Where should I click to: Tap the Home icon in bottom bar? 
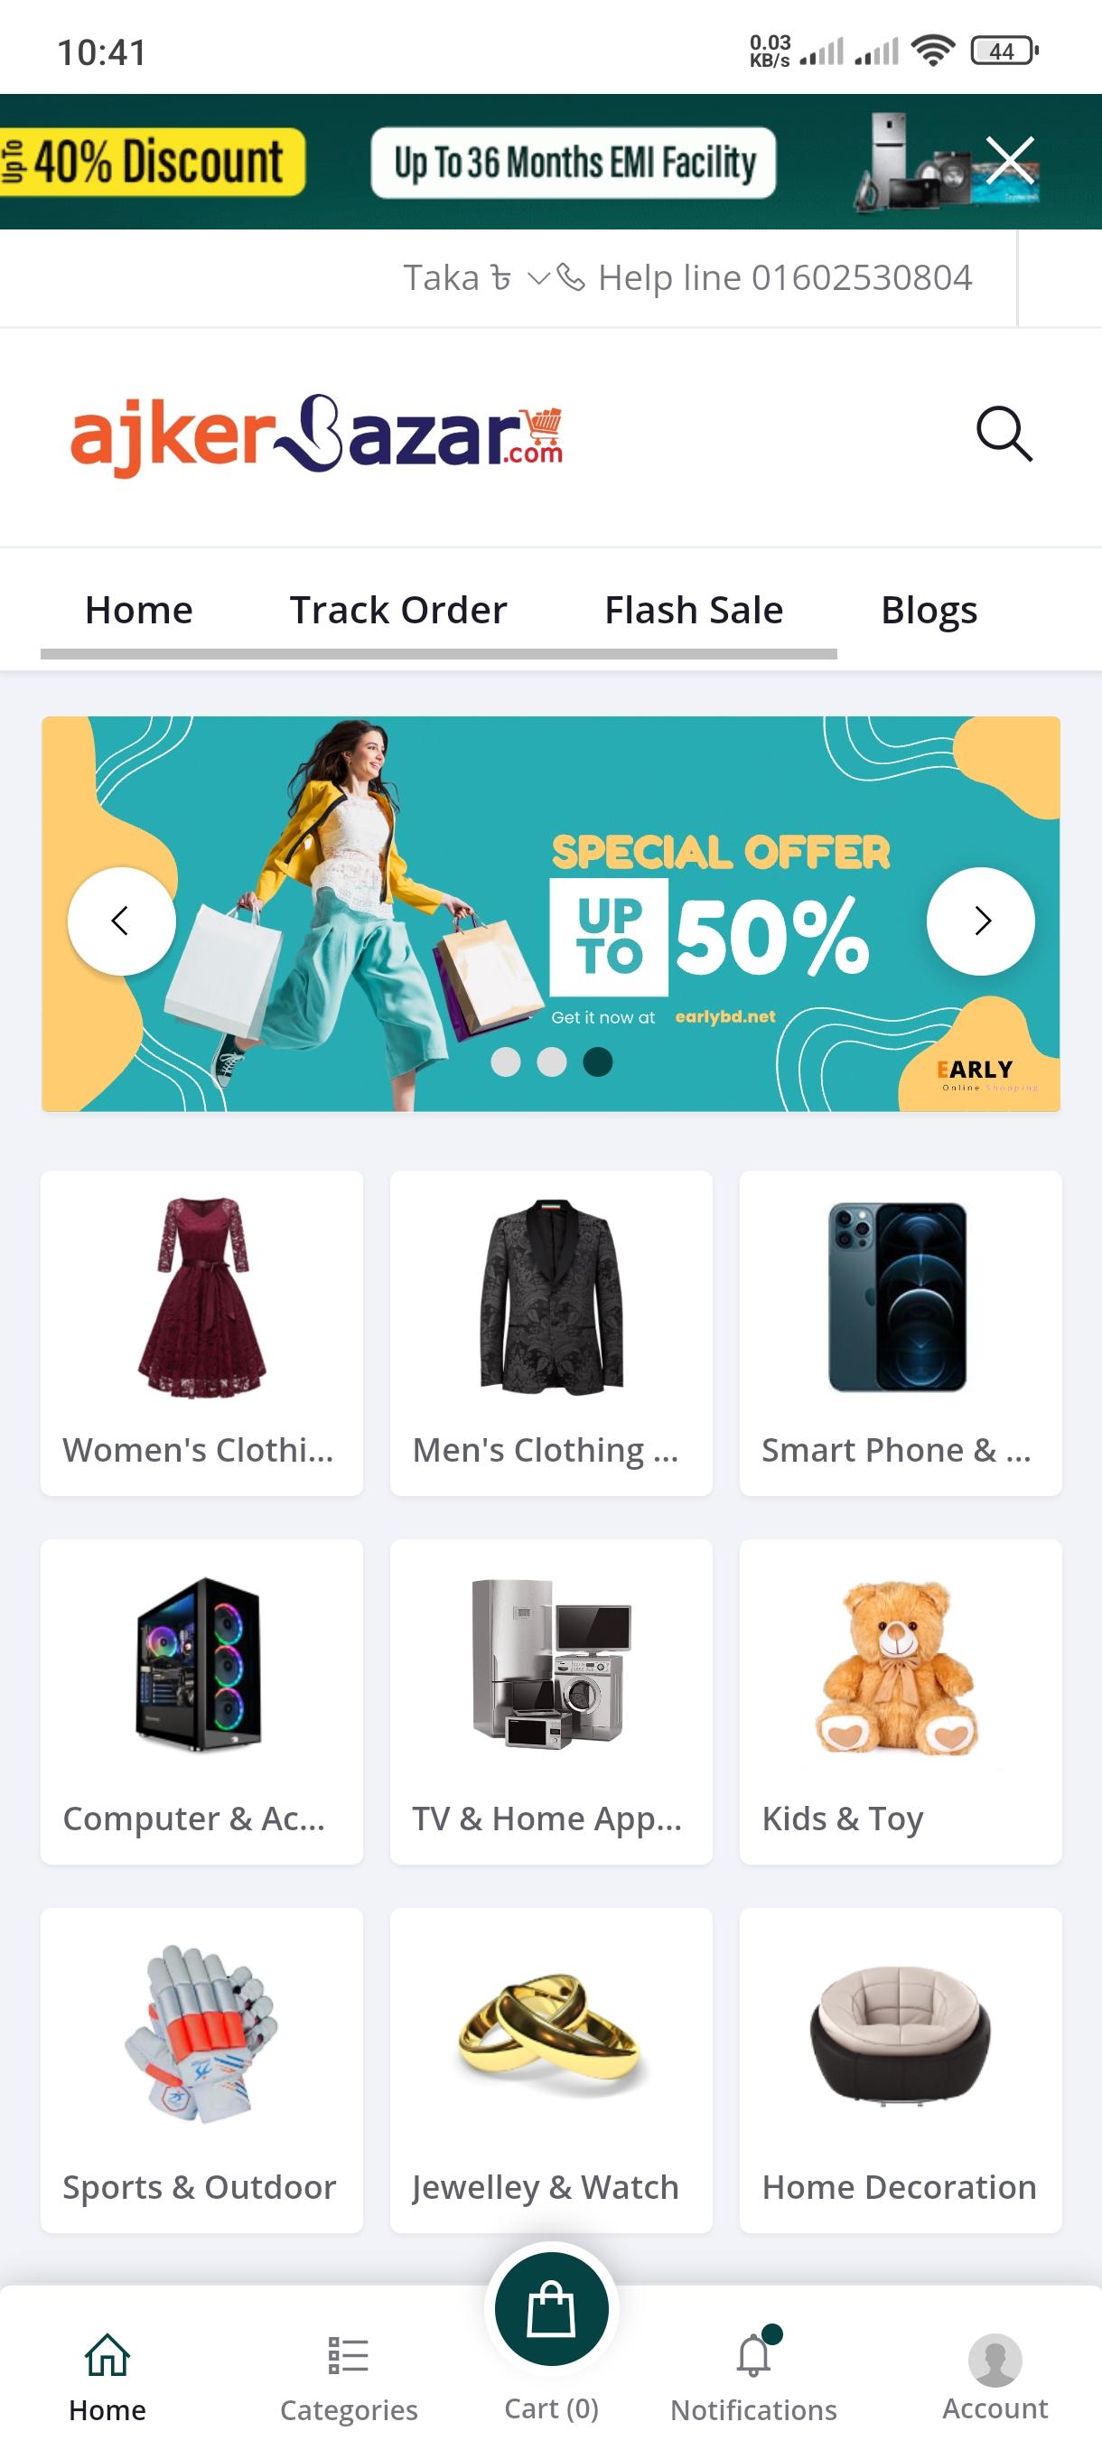pos(107,2355)
